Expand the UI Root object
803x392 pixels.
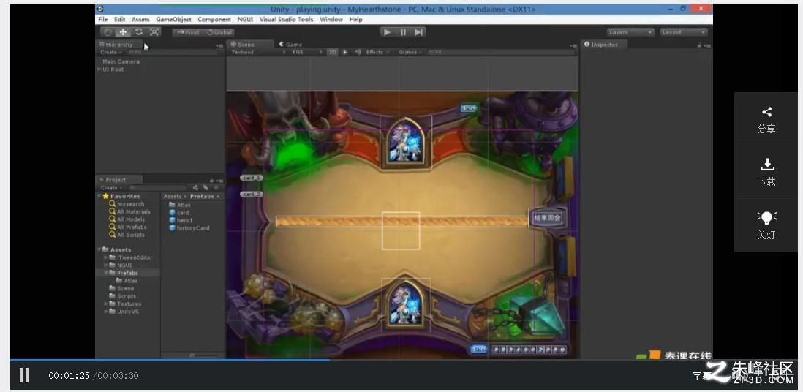(99, 69)
